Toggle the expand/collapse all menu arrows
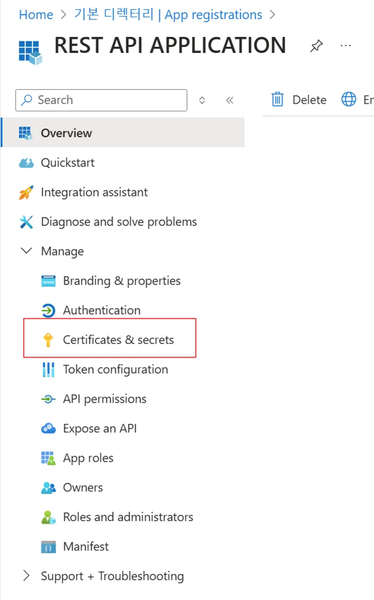 pos(202,100)
